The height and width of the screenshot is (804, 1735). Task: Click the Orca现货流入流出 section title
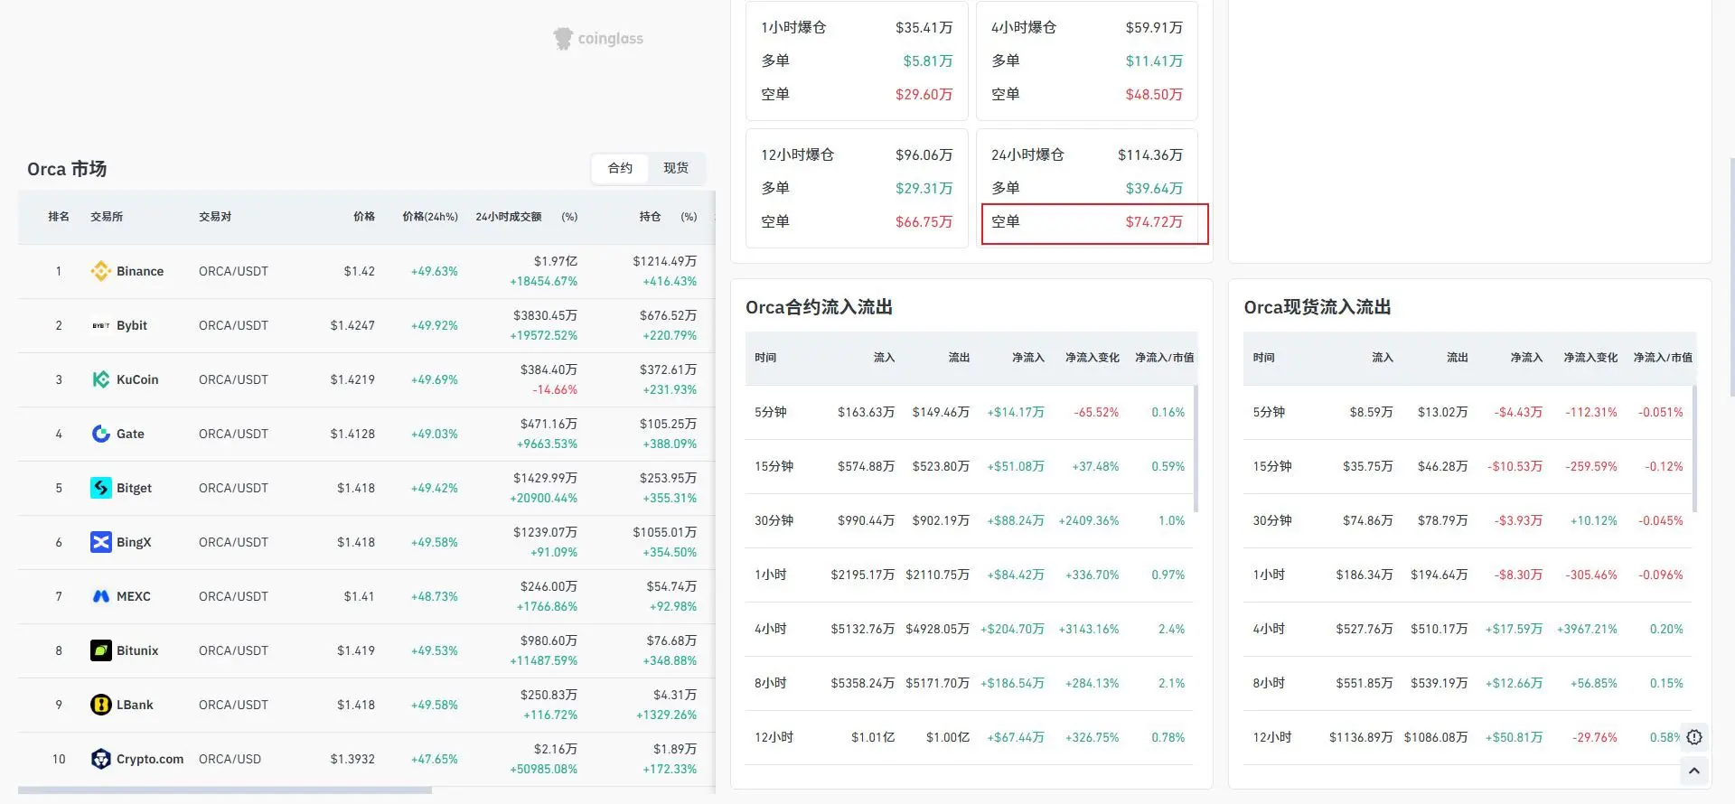[x=1318, y=307]
